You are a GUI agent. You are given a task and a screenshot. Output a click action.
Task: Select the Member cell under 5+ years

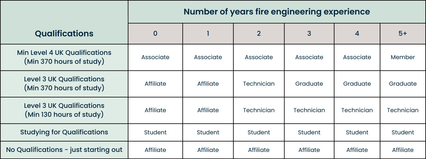403,57
